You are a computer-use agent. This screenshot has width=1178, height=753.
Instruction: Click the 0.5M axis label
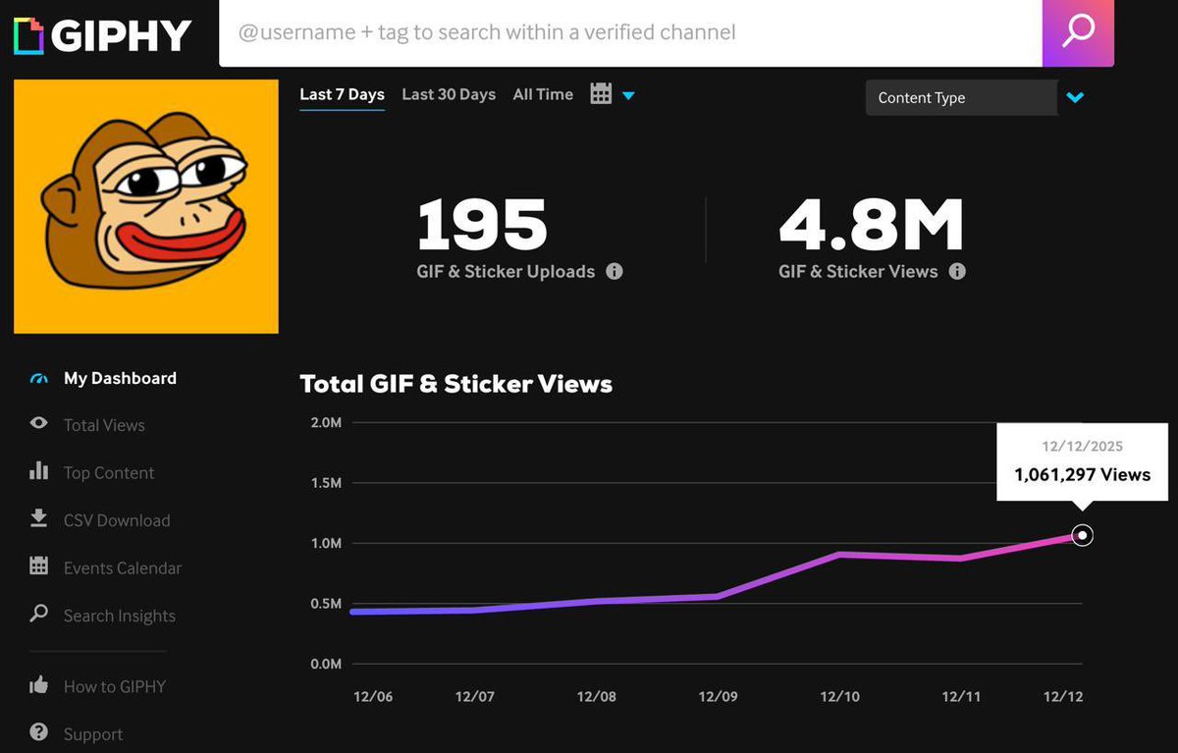coord(326,604)
